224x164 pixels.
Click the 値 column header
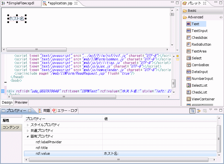coord(160,119)
